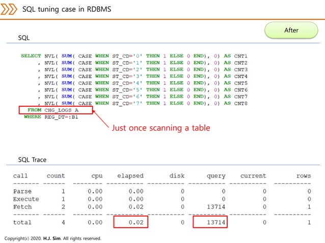Click Fetch row count value 2

63,207
